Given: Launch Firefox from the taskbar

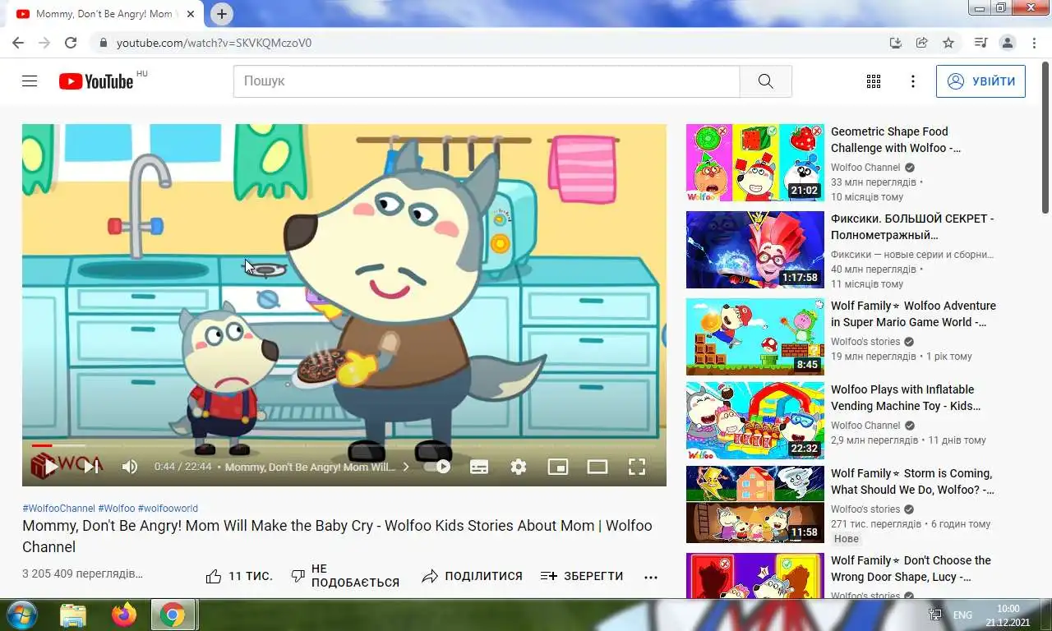Looking at the screenshot, I should pos(124,615).
